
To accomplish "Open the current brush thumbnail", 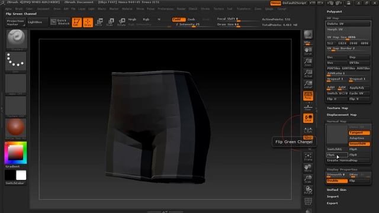I will 16,40.
